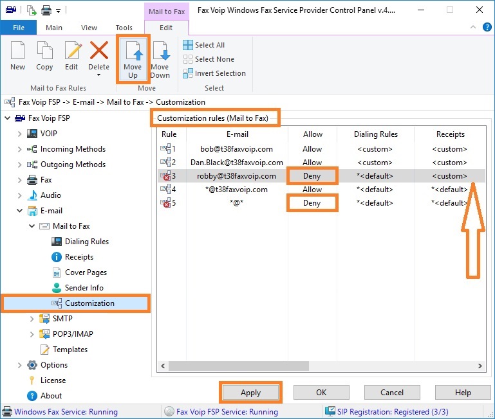Click the Edit rule pencil icon
The width and height of the screenshot is (495, 419).
[x=73, y=50]
